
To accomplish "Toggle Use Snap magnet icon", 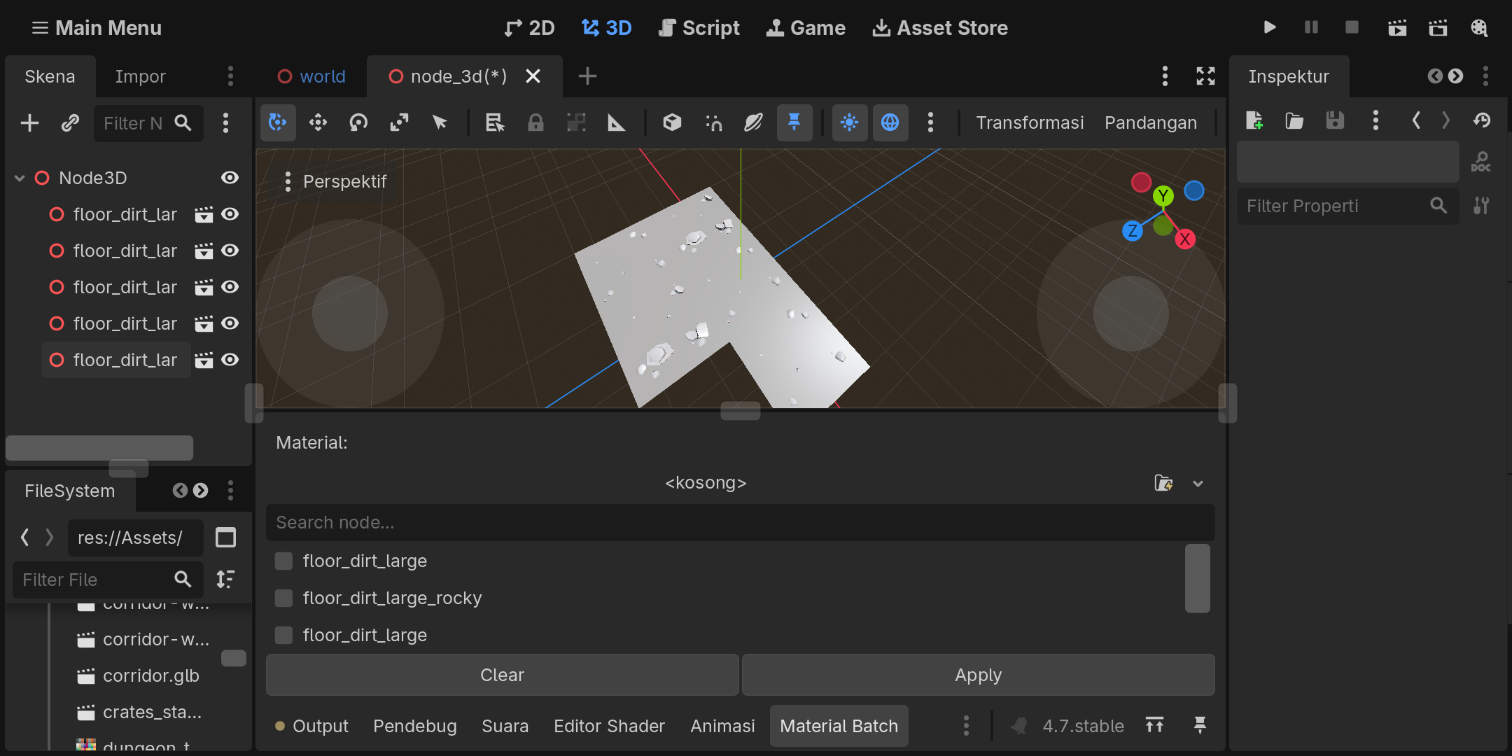I will click(713, 122).
